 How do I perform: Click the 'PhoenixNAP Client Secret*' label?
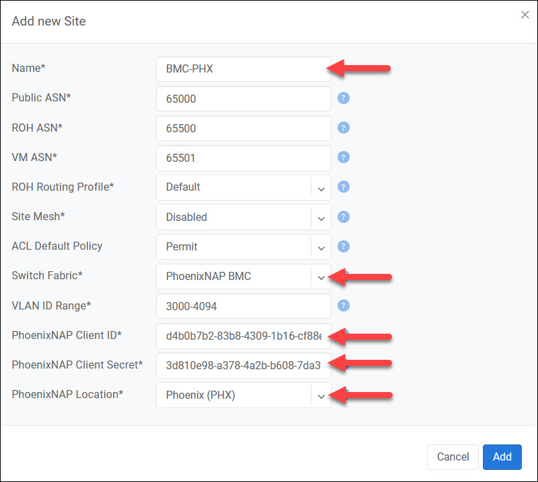click(77, 365)
